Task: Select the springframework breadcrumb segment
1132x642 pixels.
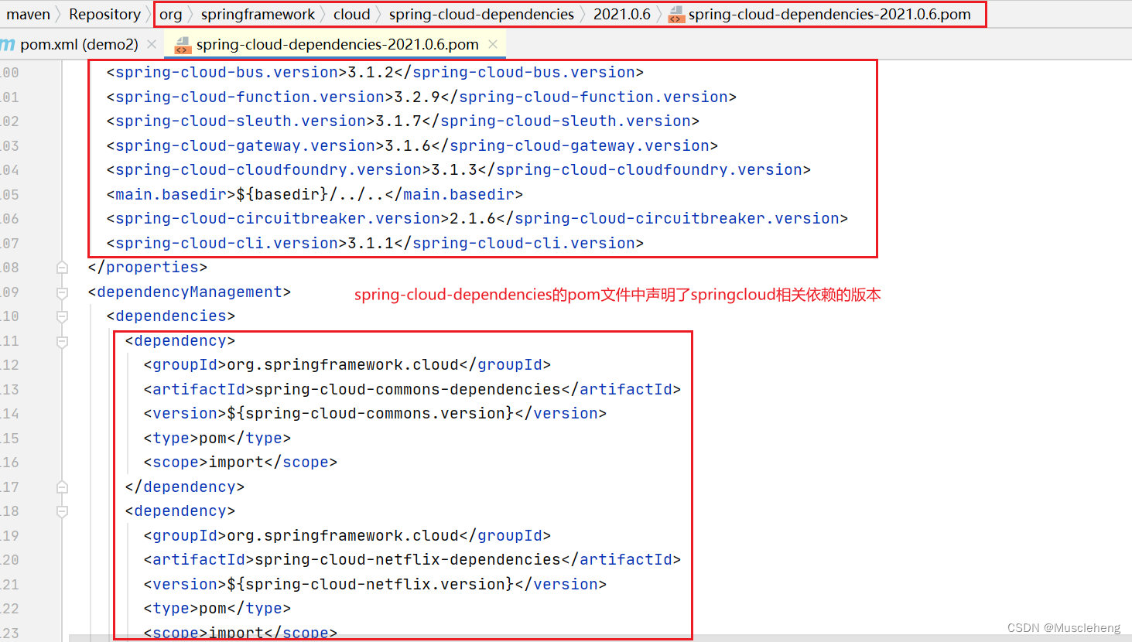Action: click(258, 14)
